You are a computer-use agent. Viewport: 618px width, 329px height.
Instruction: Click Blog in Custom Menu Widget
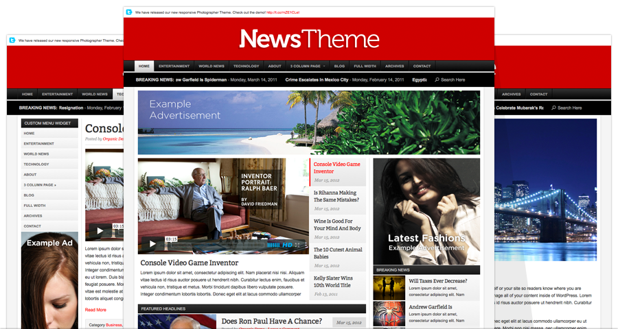tap(49, 195)
